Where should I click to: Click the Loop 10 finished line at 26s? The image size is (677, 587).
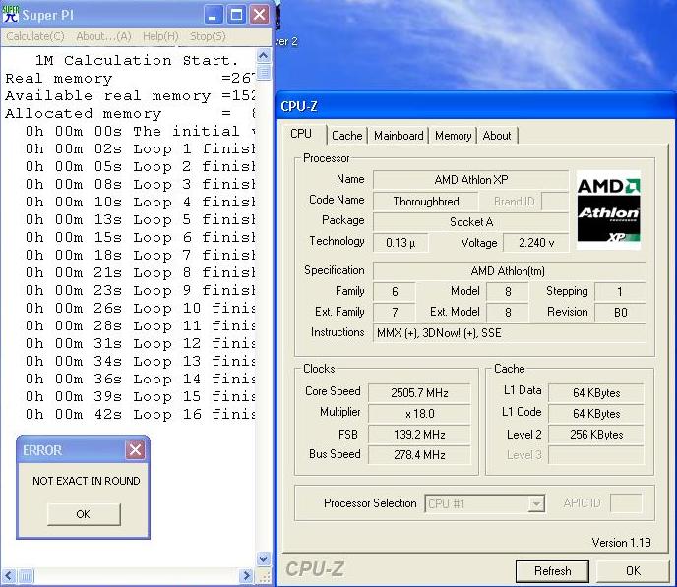(x=140, y=309)
